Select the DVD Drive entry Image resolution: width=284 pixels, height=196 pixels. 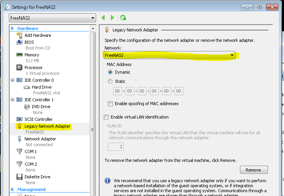41,107
